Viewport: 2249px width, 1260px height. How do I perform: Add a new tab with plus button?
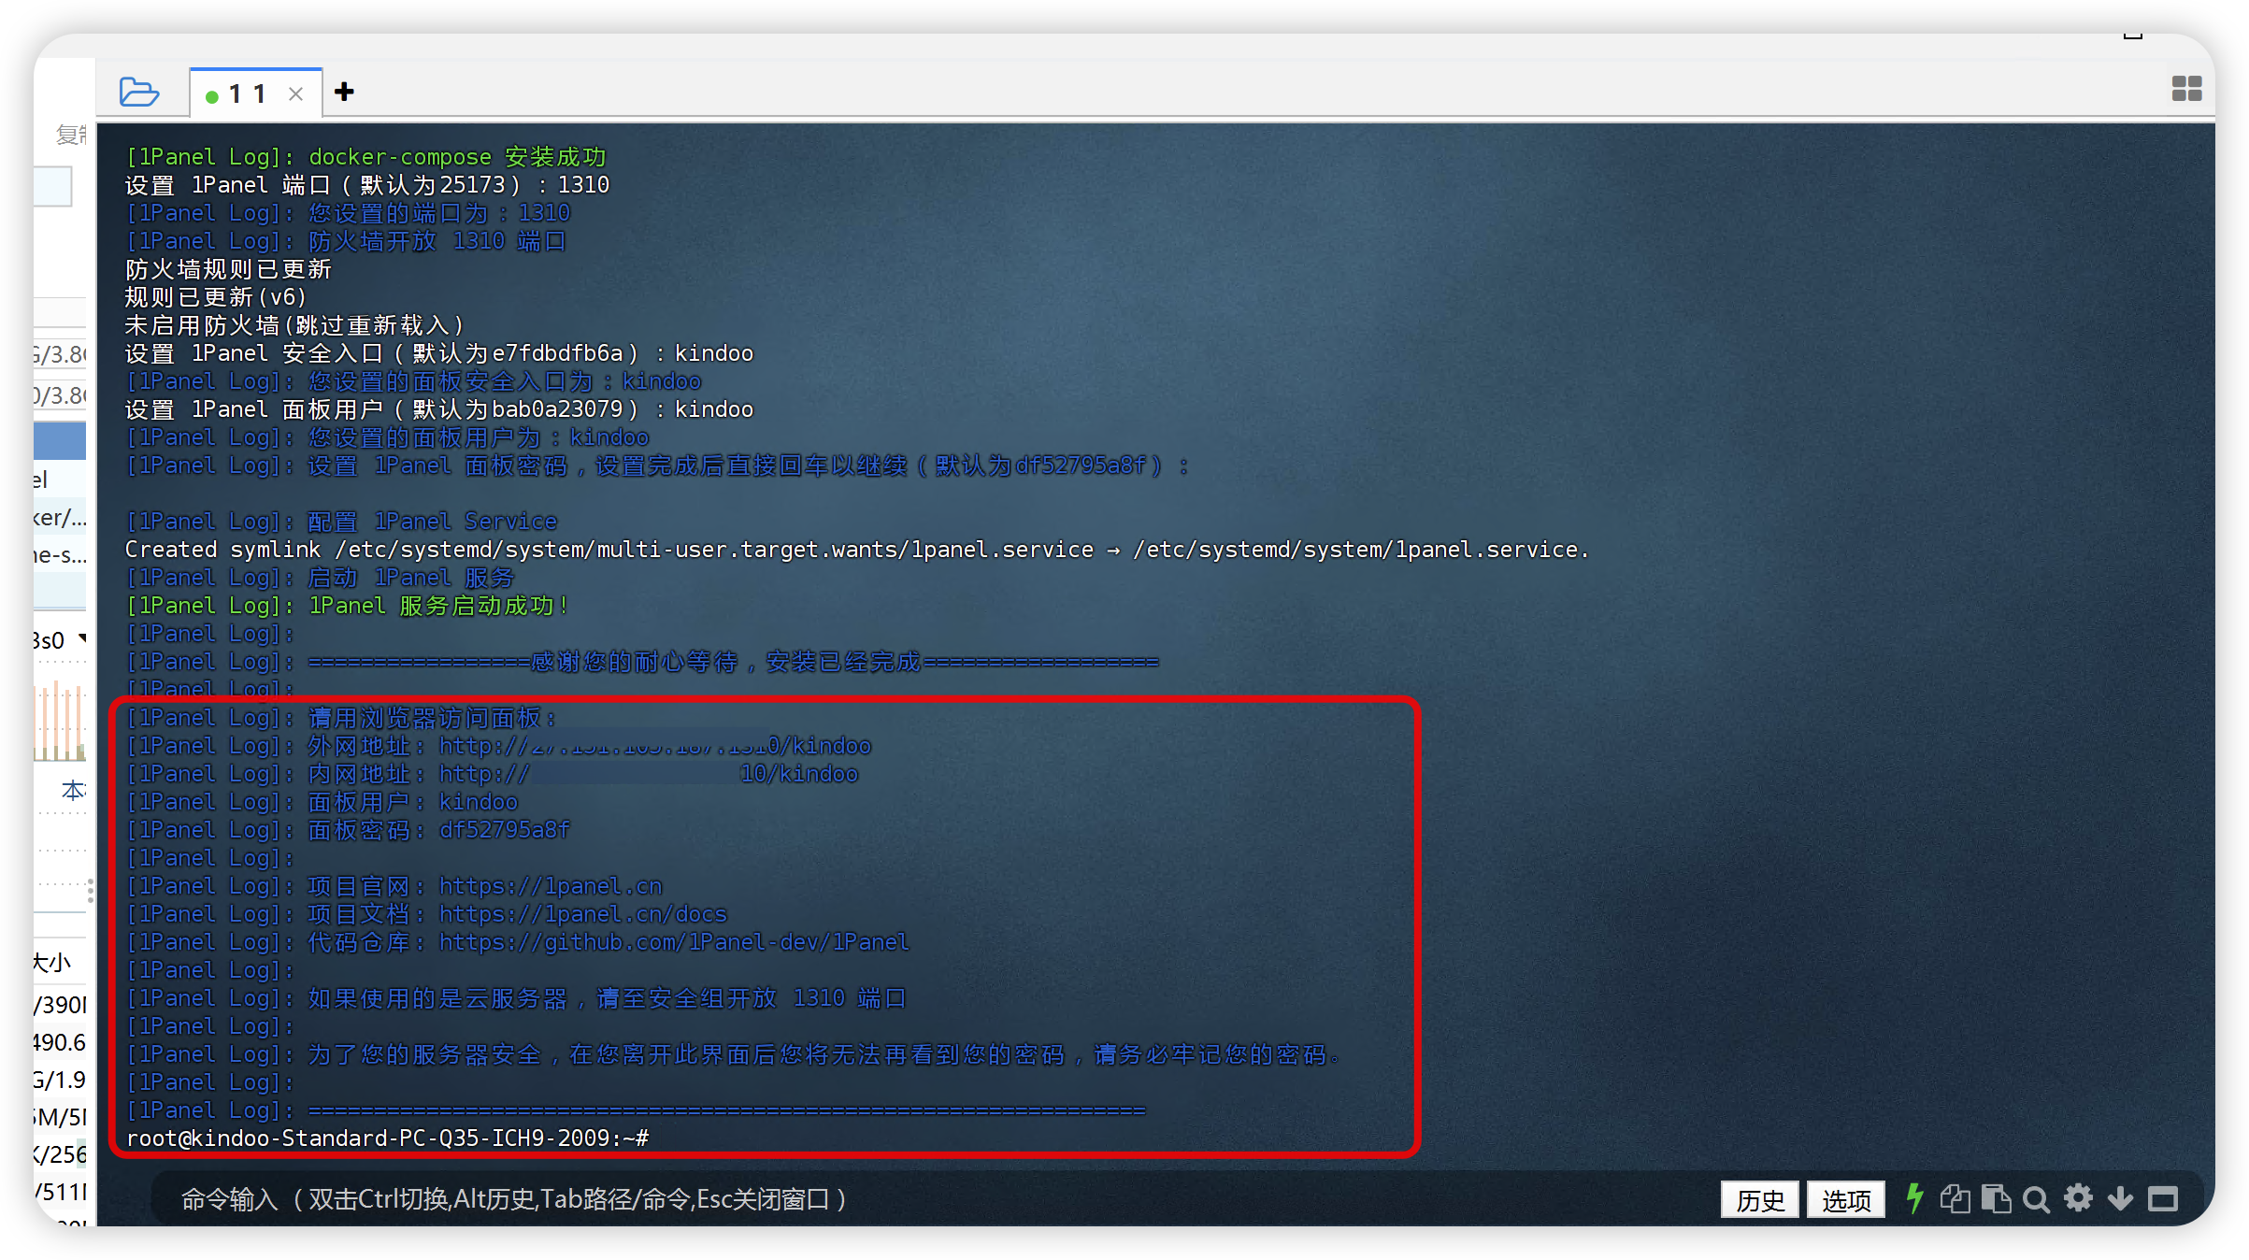pyautogui.click(x=344, y=92)
